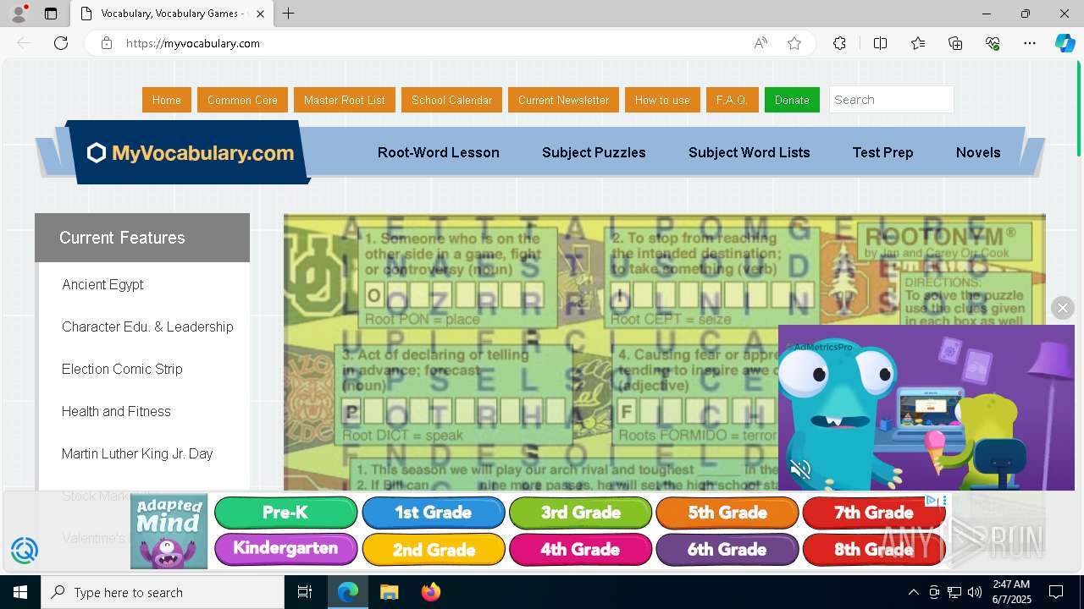Refresh the current page
Image resolution: width=1084 pixels, height=609 pixels.
coord(61,43)
